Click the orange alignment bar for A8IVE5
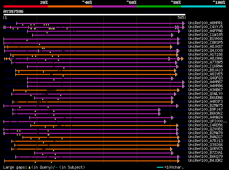 point(96,74)
